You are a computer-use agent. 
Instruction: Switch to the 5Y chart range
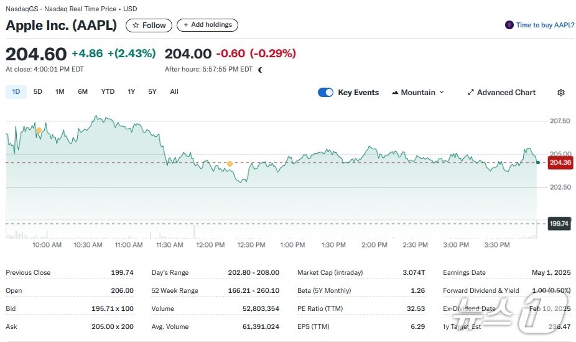click(152, 92)
